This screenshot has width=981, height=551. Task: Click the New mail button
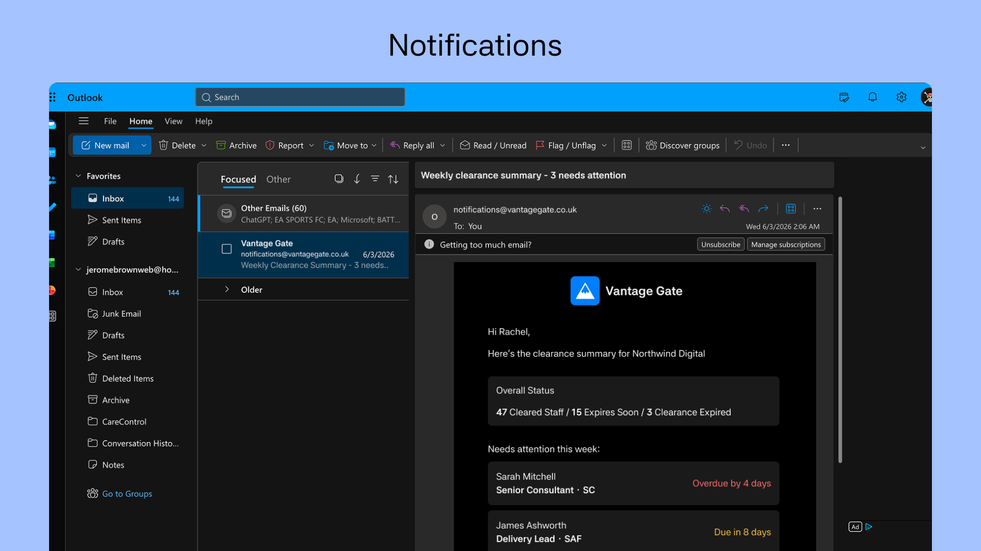point(105,145)
